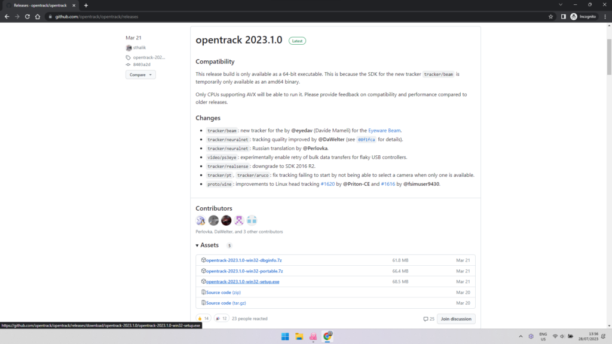This screenshot has width=612, height=344.
Task: Click package icon beside dbginfo.7z
Action: click(x=203, y=260)
